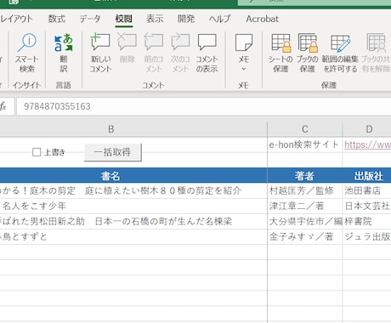Select the title cell about 松田新之助

click(133, 221)
